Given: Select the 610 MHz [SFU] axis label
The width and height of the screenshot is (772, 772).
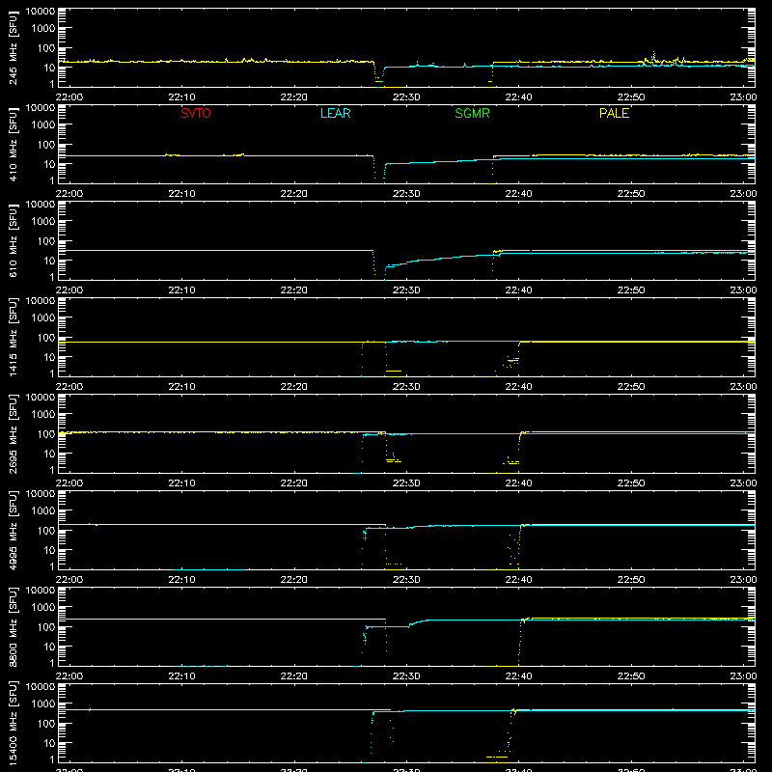Looking at the screenshot, I should (x=14, y=241).
